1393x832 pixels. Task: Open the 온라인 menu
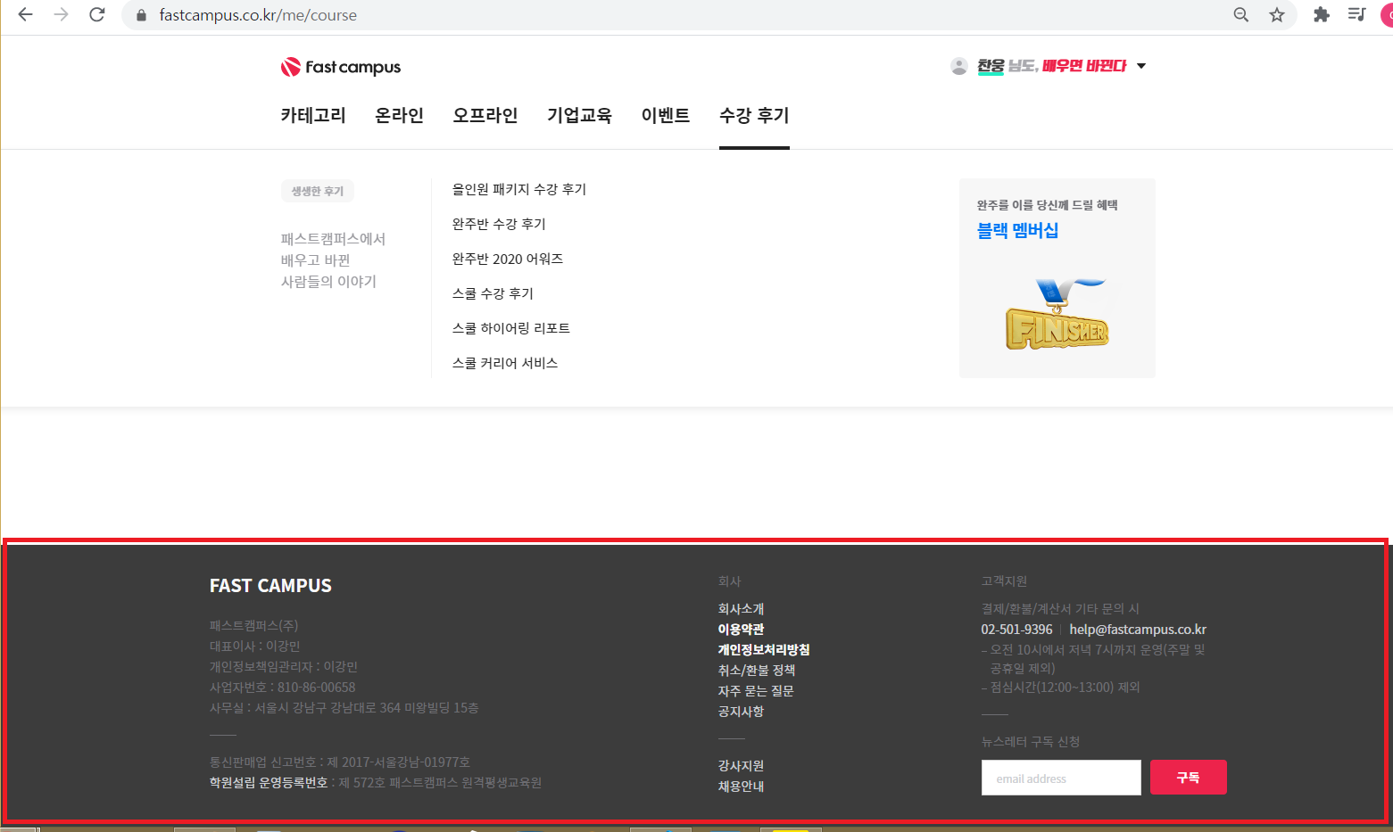(x=399, y=115)
